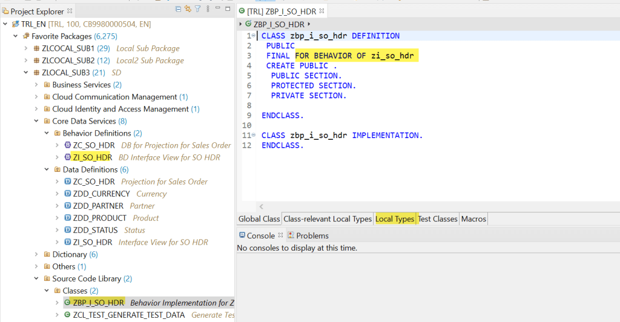Switch to the Local Types tab
The image size is (620, 322).
[395, 218]
